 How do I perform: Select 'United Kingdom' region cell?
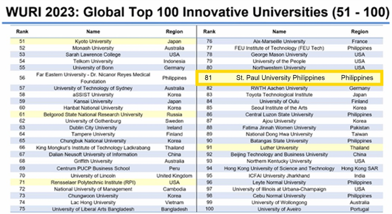(174, 175)
